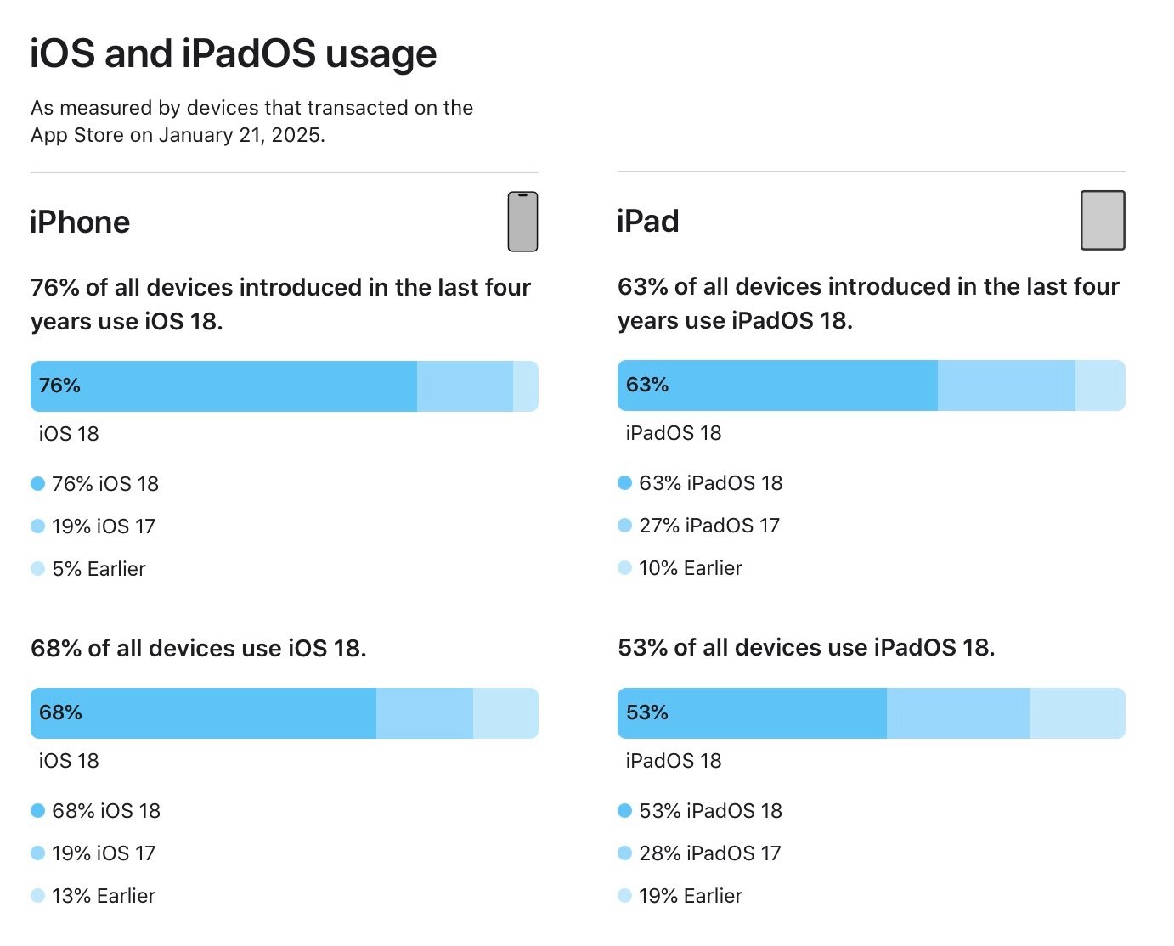Click the 53% iPadOS 18 legend dot
This screenshot has width=1174, height=946.
pos(624,811)
